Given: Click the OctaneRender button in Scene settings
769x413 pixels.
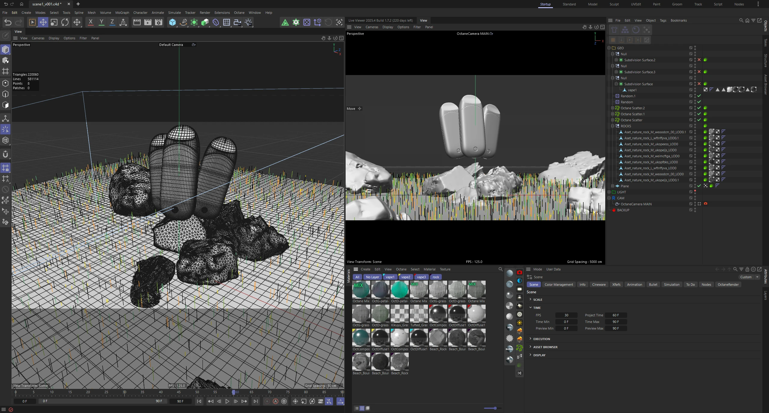Looking at the screenshot, I should (728, 285).
